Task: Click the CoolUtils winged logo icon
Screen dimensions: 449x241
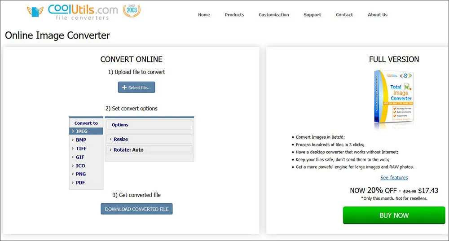Action: pyautogui.click(x=35, y=12)
